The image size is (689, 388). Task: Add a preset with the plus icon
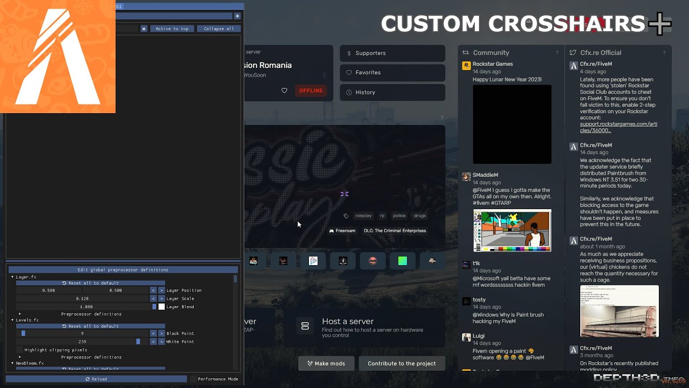(237, 16)
